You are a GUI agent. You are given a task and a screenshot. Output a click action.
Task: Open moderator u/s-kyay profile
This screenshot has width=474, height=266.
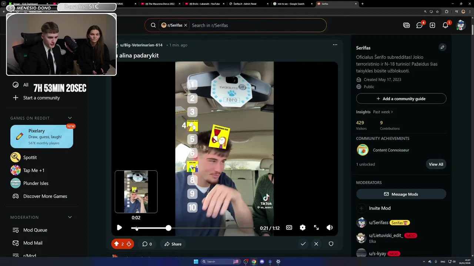(x=377, y=254)
